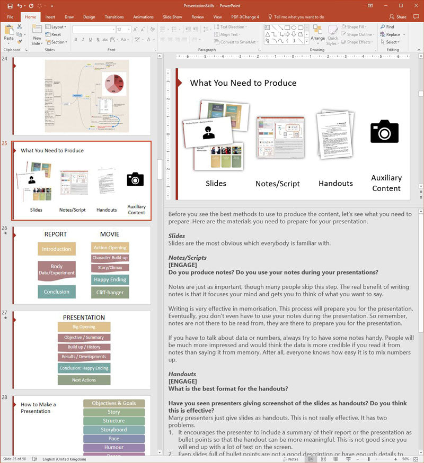Decrease the font size
Screen dimensions: 424x463
143,30
